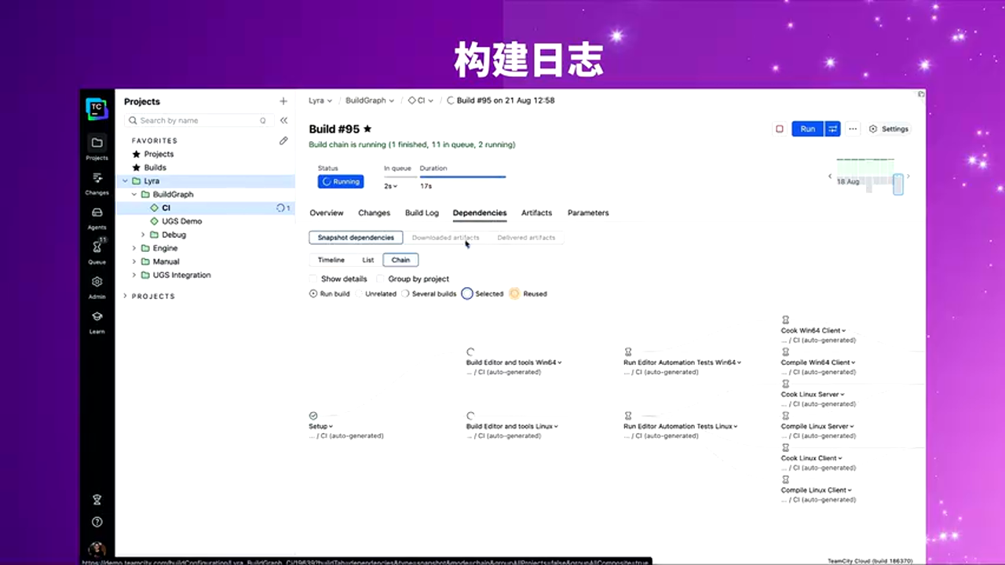
Task: Click the Learn icon at sidebar bottom
Action: point(97,316)
